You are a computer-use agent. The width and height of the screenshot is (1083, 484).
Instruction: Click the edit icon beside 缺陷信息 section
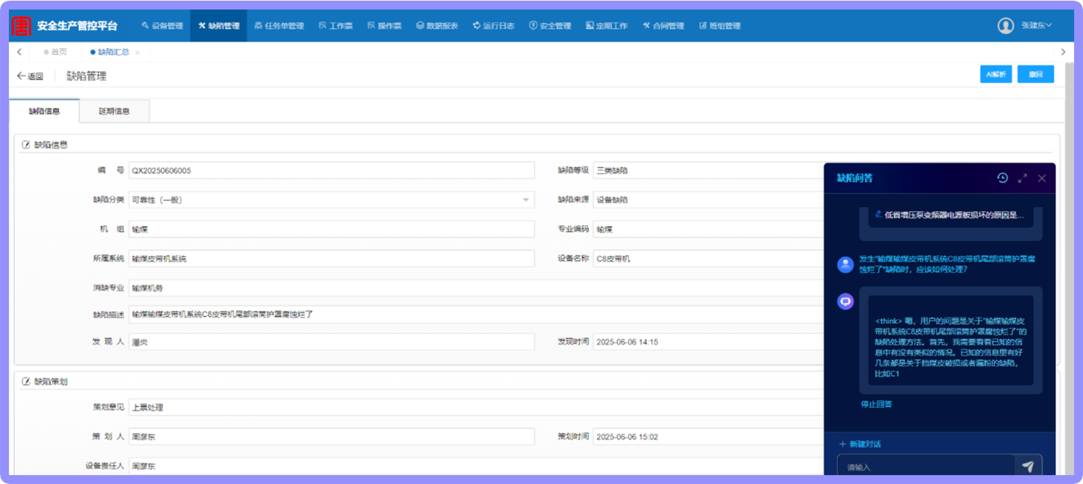[x=26, y=145]
